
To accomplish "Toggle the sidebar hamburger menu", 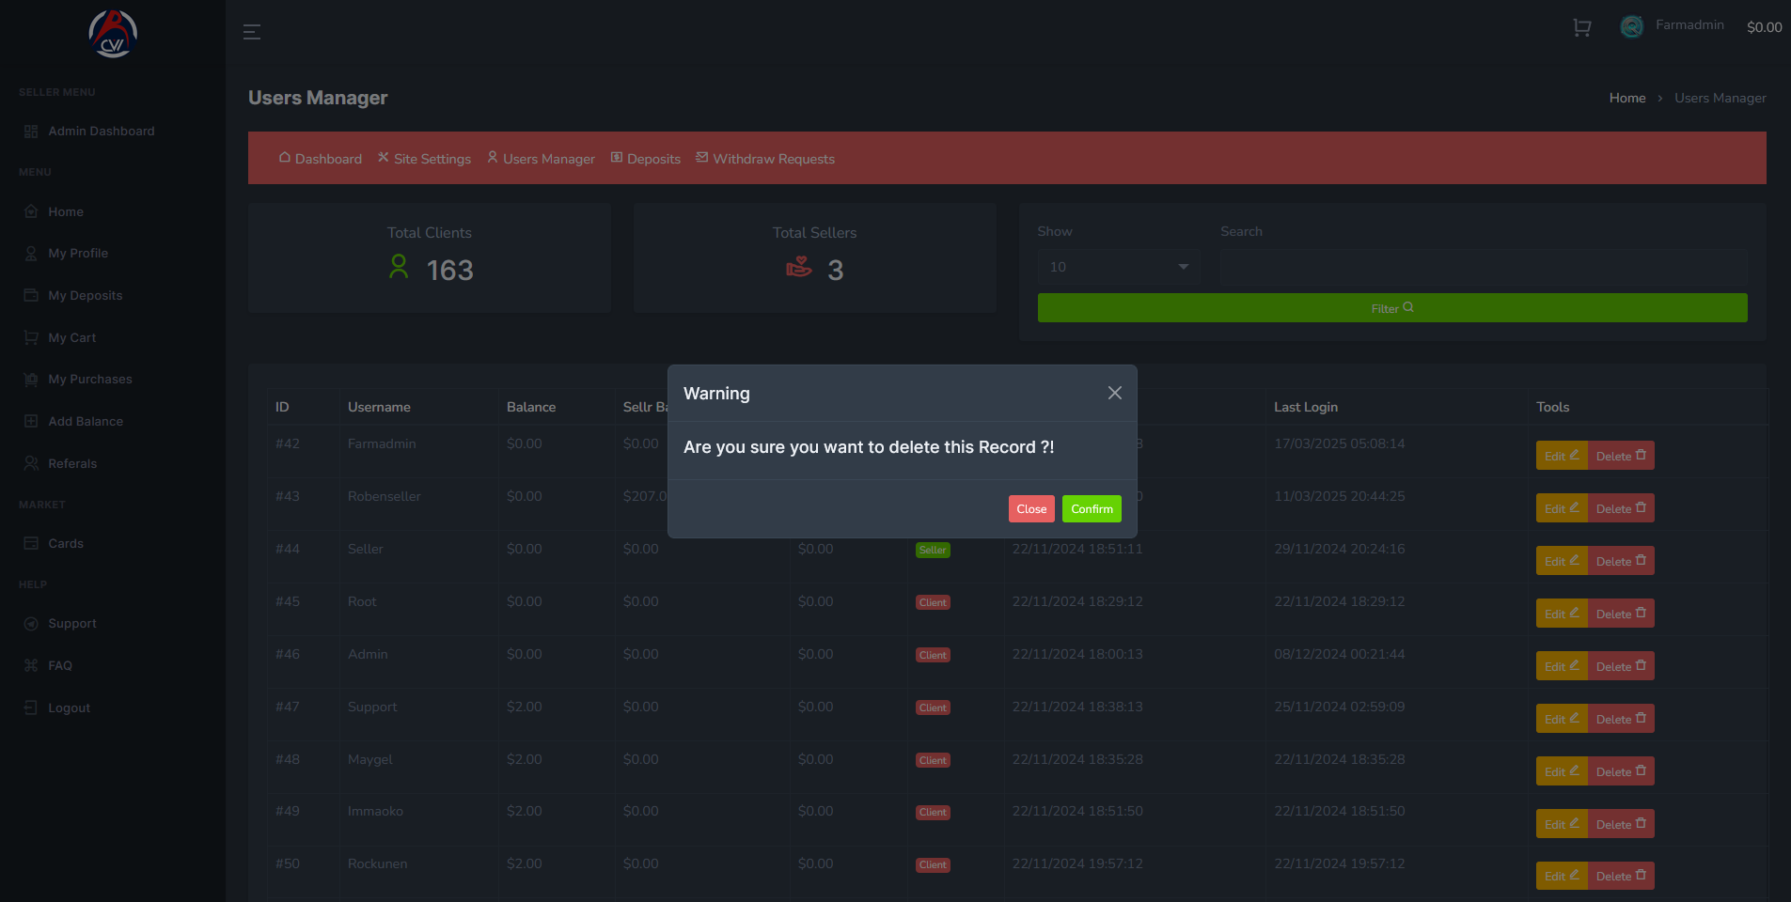I will (252, 32).
